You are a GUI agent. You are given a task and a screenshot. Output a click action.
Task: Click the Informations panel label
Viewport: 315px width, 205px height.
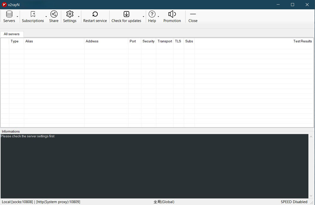(11, 132)
